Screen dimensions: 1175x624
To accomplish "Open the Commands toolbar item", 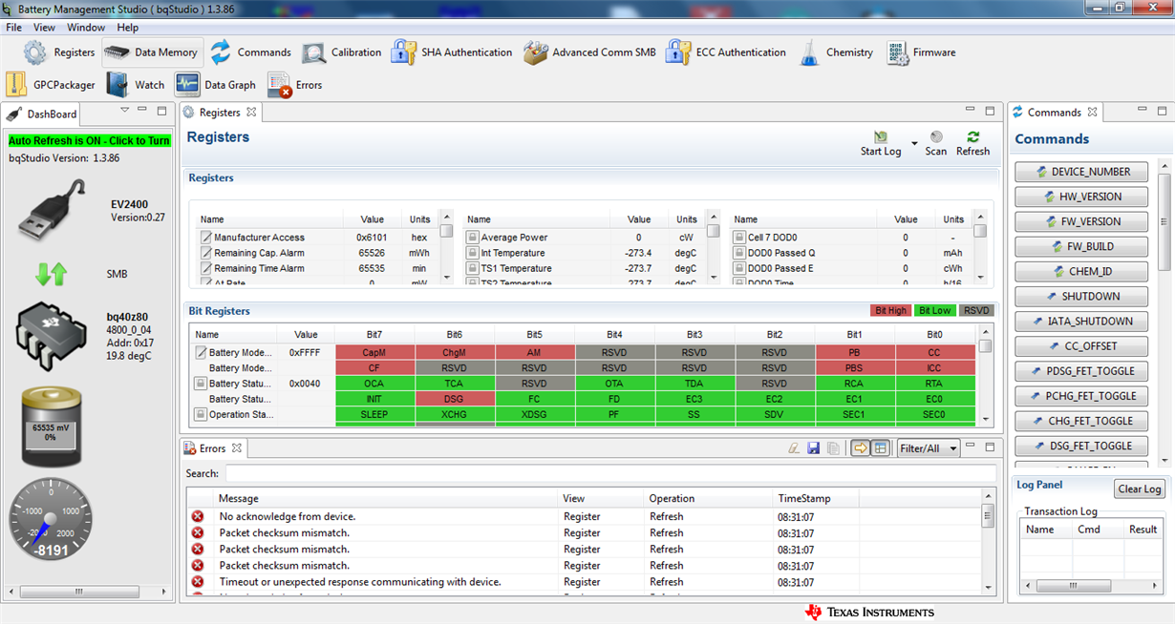I will (x=250, y=52).
